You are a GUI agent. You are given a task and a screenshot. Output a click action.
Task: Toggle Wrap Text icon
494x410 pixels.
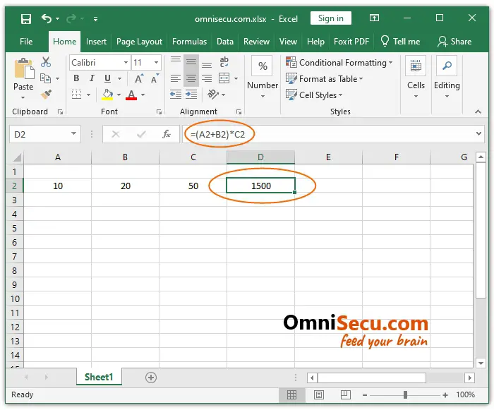pyautogui.click(x=224, y=62)
